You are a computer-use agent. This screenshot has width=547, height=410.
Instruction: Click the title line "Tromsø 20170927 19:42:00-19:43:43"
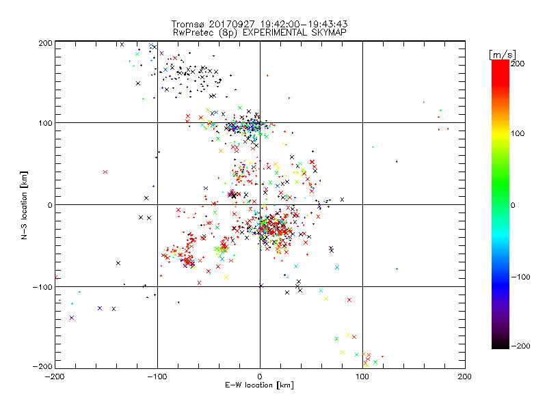pos(259,24)
